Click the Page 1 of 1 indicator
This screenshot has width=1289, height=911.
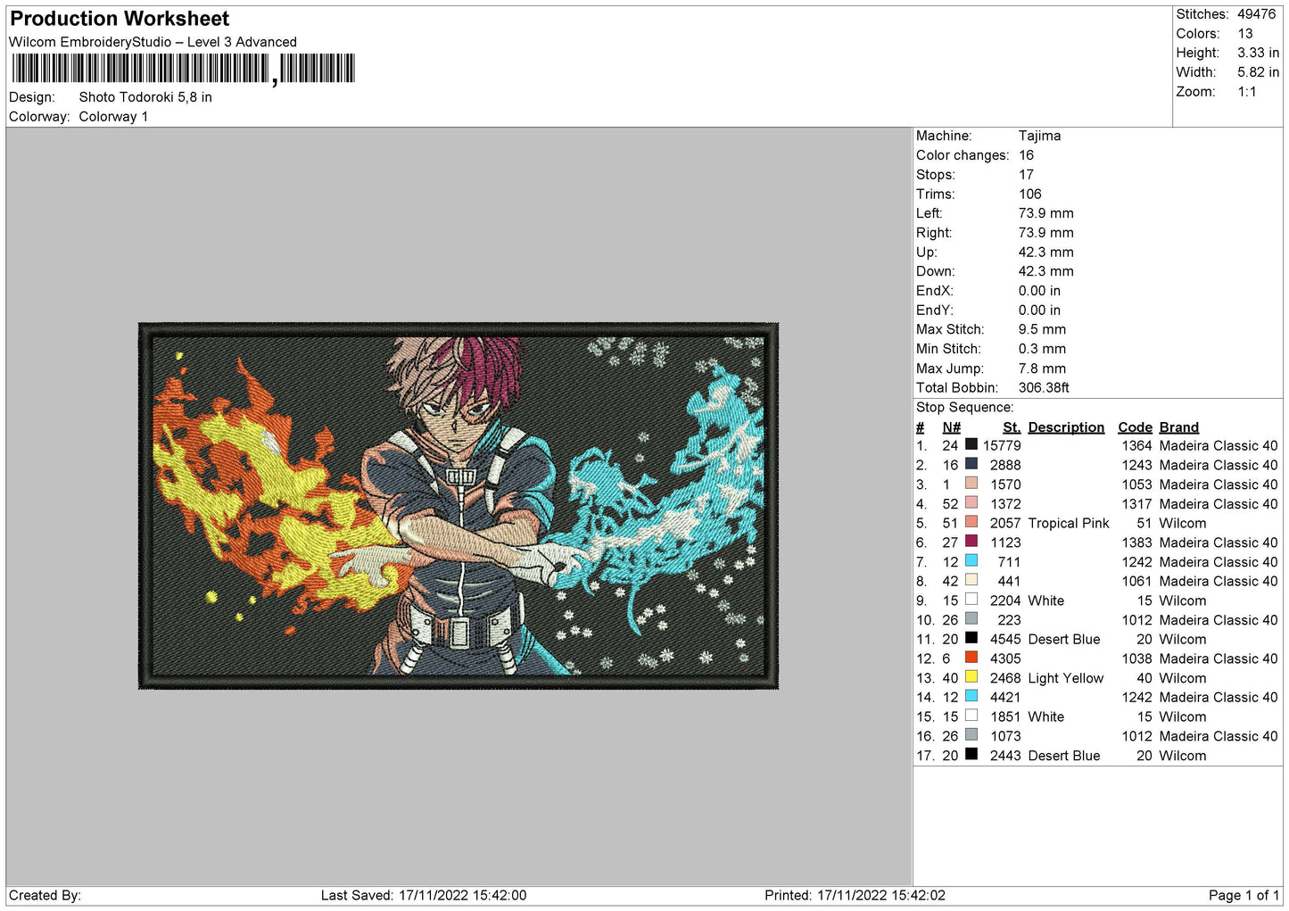[1243, 895]
